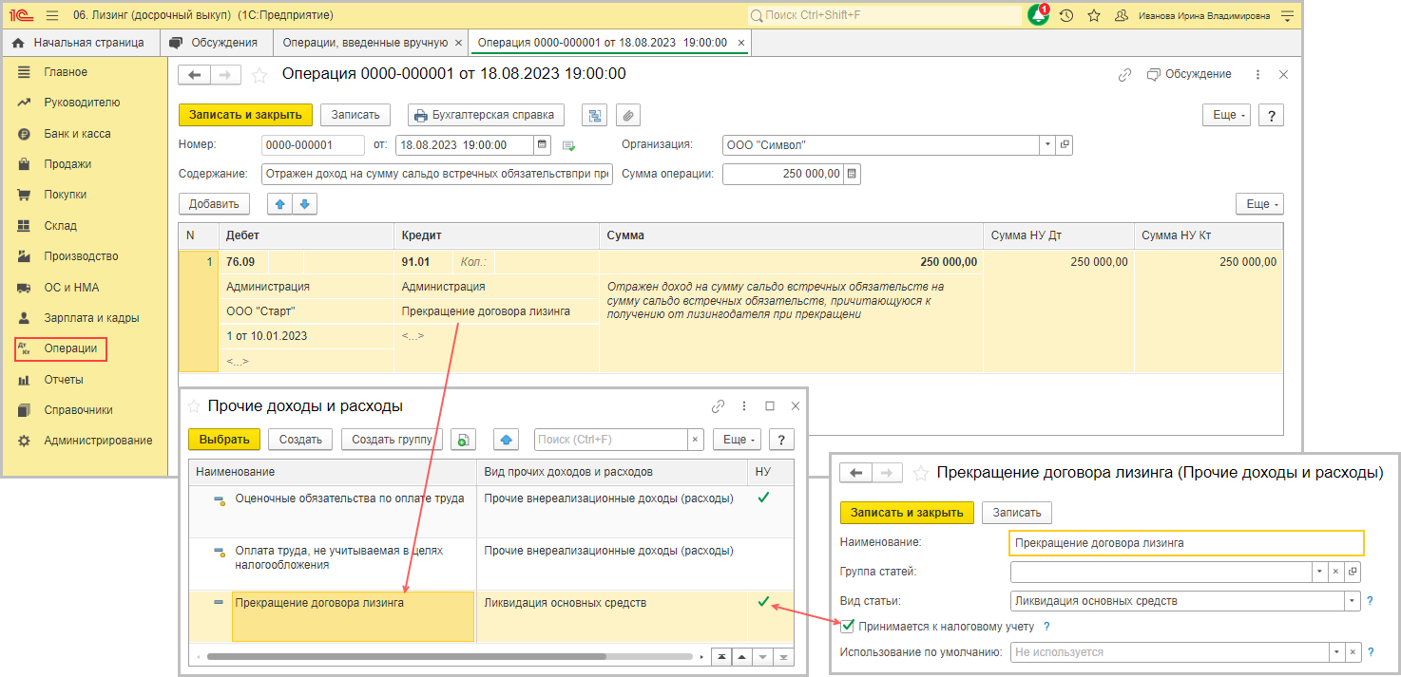Image resolution: width=1401 pixels, height=677 pixels.
Task: Open favorites star in top bar
Action: (x=1094, y=16)
